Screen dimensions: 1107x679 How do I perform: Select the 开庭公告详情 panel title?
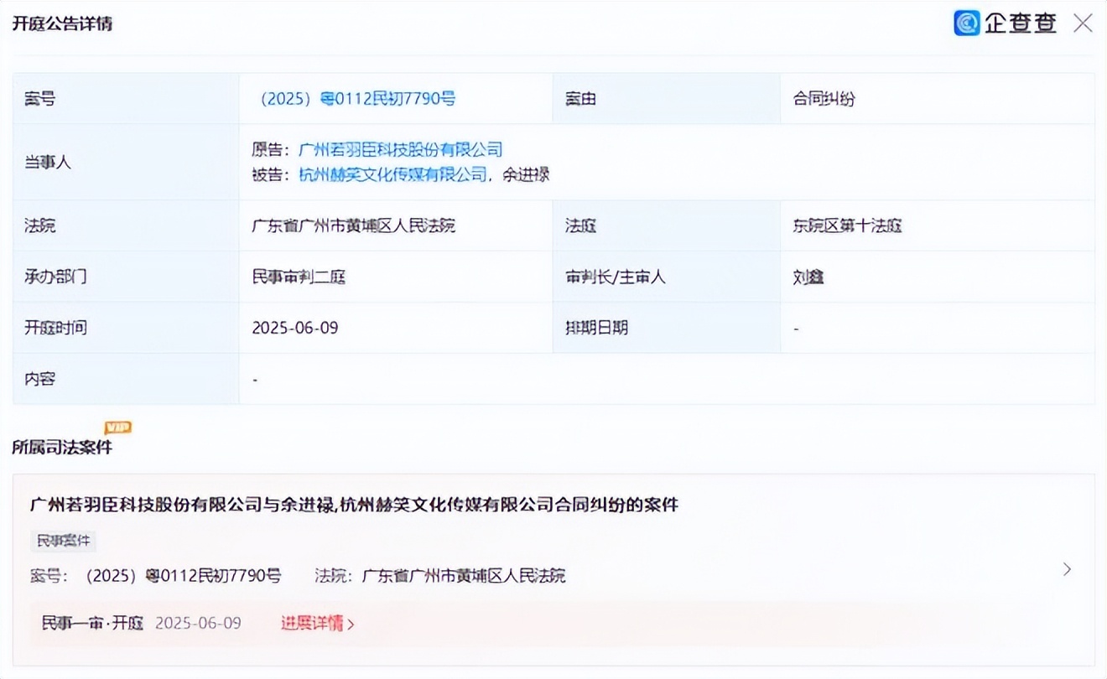click(x=62, y=23)
